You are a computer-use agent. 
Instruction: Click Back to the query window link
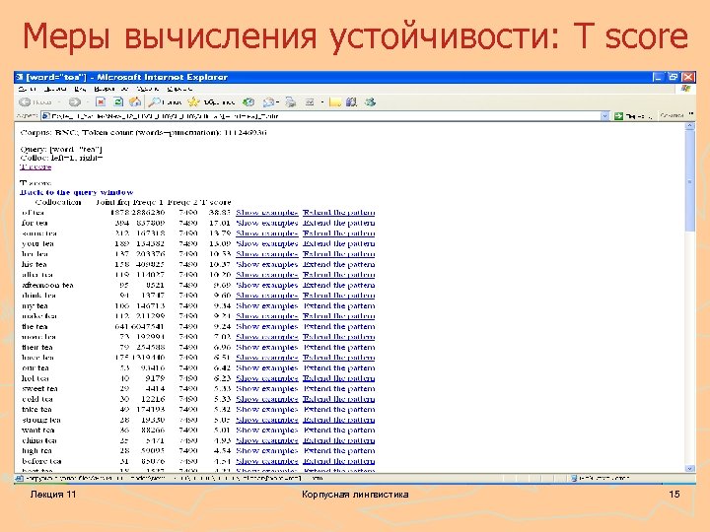(77, 192)
